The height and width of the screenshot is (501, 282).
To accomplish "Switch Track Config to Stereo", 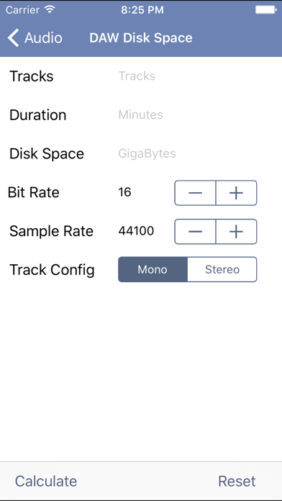I will [x=222, y=269].
